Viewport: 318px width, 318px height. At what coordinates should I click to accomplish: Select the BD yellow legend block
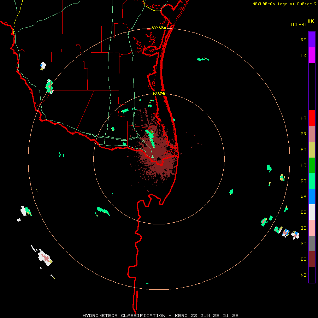pos(312,149)
